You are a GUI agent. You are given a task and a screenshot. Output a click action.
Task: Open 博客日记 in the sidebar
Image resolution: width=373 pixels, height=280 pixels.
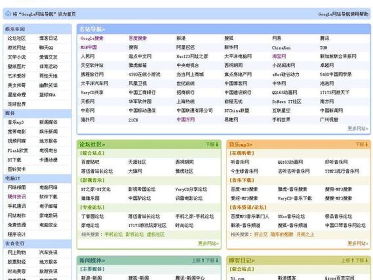(48, 38)
